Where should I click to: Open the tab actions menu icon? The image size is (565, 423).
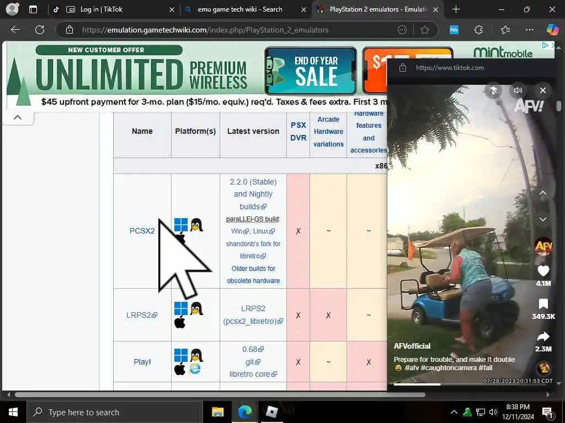(33, 9)
